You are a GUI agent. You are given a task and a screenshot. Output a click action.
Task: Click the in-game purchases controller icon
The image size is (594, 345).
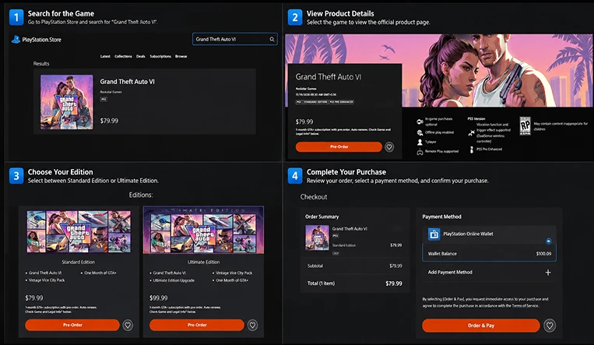point(420,121)
